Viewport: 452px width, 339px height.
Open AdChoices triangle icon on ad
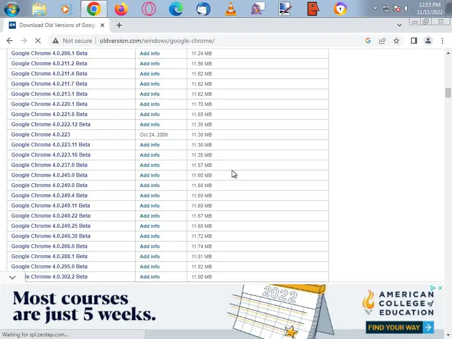[433, 288]
